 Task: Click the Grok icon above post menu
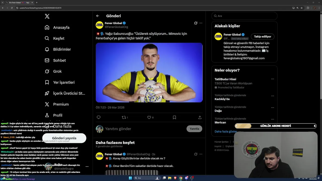coord(196,23)
